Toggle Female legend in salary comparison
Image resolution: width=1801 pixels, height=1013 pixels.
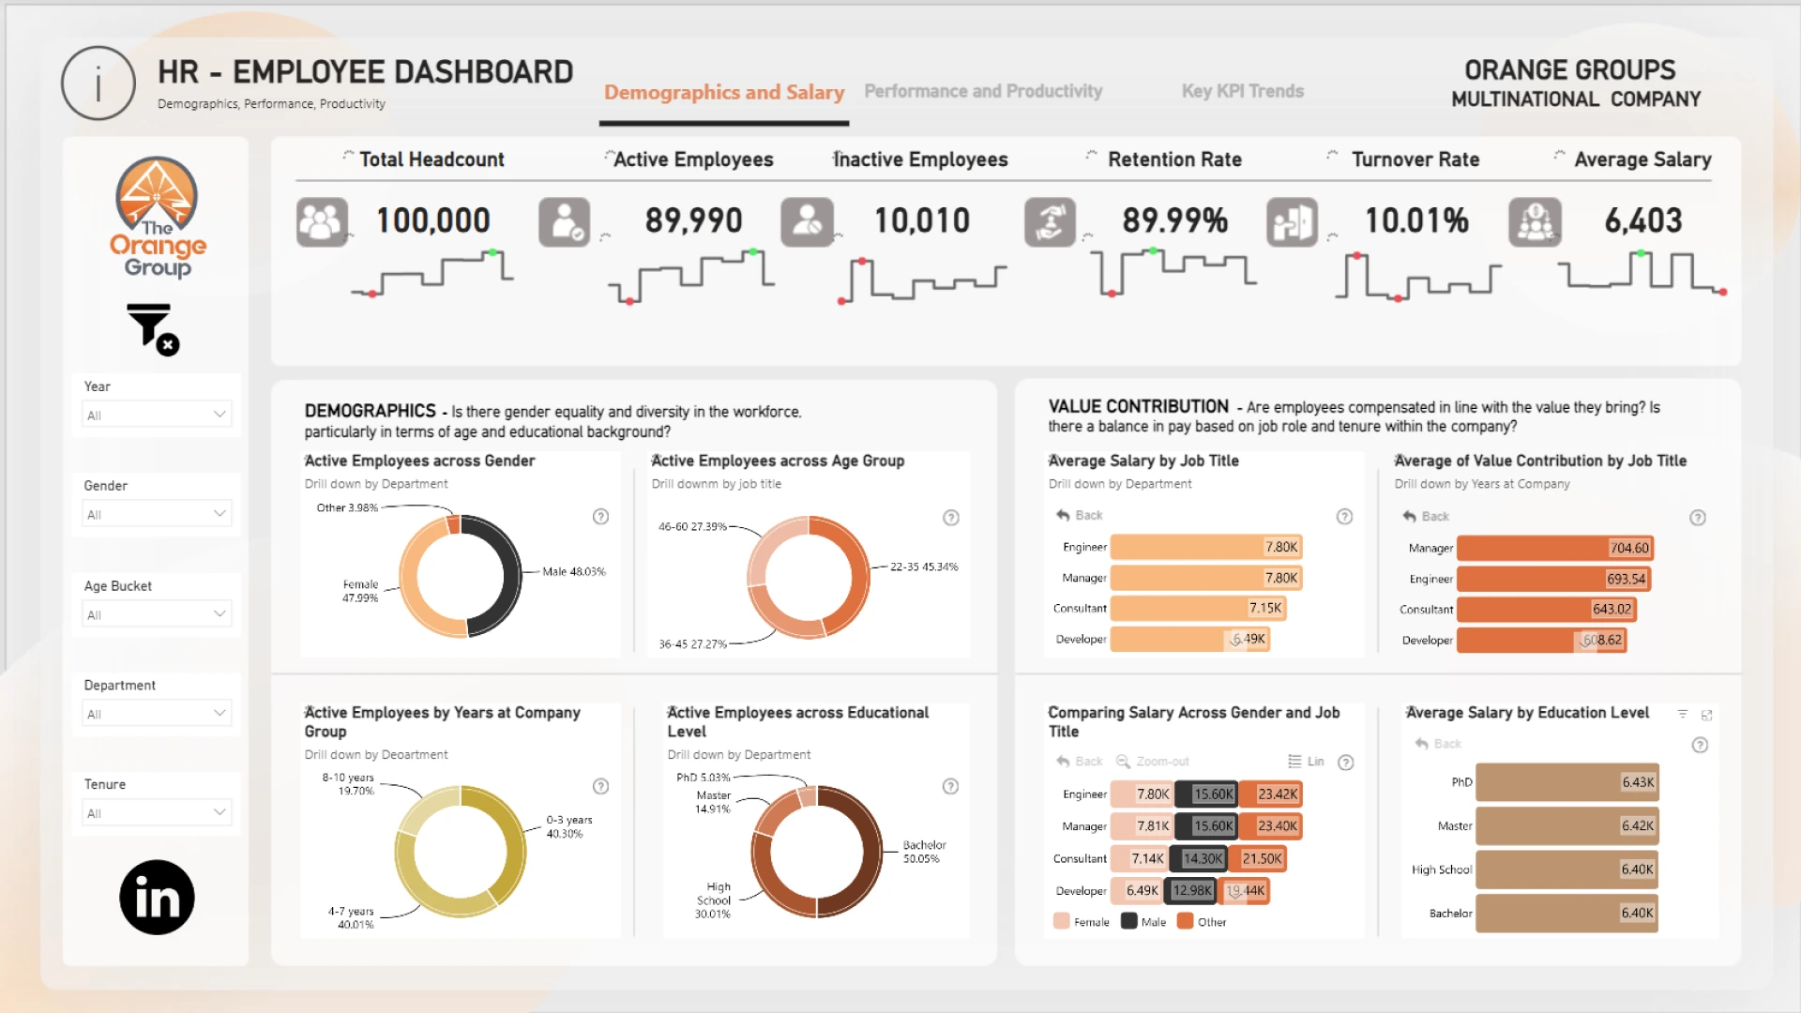point(1082,922)
